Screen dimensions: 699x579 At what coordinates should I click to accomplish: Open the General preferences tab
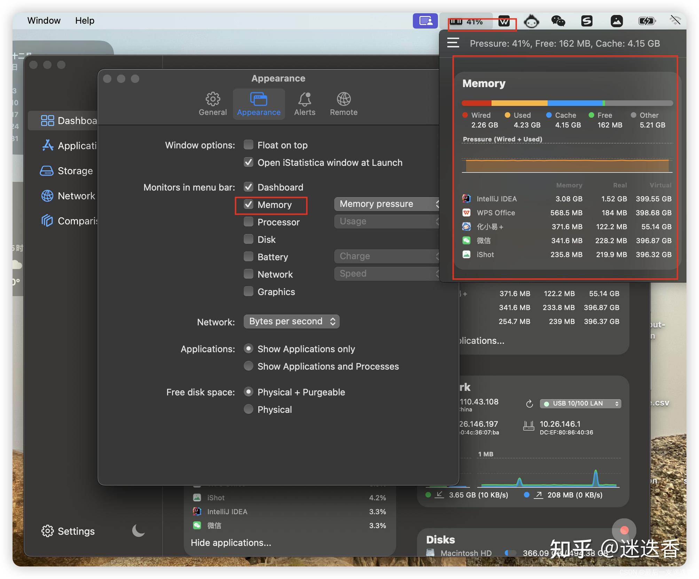(x=213, y=104)
